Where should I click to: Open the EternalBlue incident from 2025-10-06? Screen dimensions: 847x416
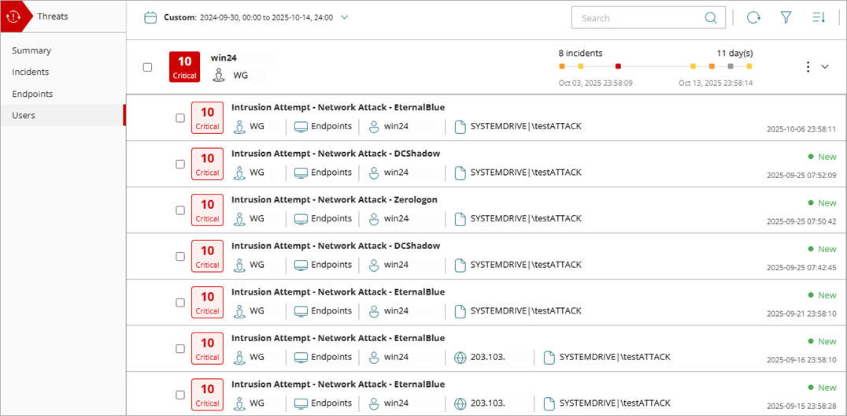pos(338,107)
